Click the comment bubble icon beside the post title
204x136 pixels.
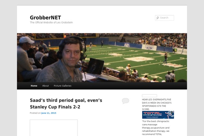[x=125, y=101]
